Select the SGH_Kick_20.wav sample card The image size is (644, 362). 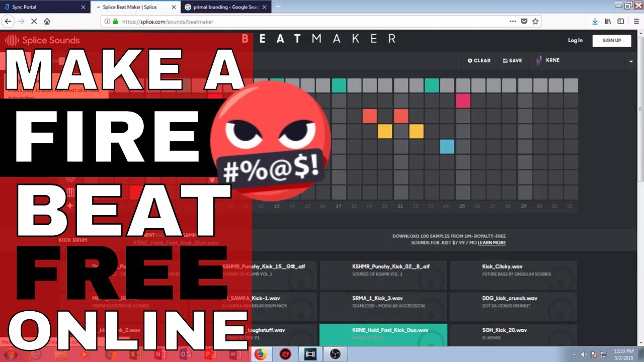click(x=513, y=335)
